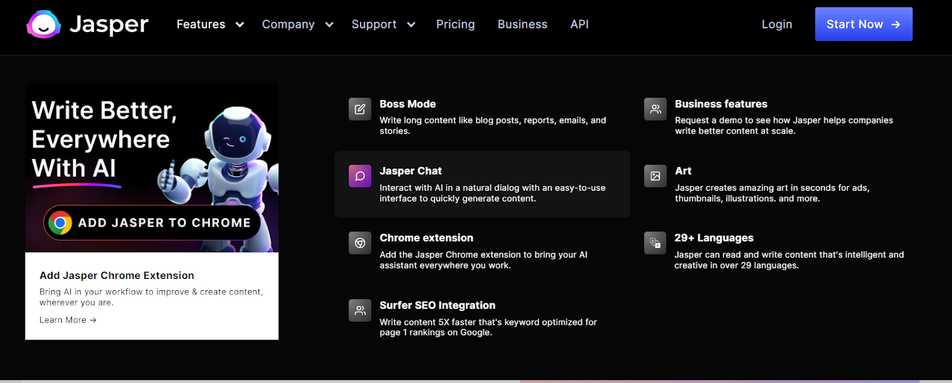This screenshot has width=952, height=383.
Task: Expand the Features dropdown chevron
Action: 240,24
